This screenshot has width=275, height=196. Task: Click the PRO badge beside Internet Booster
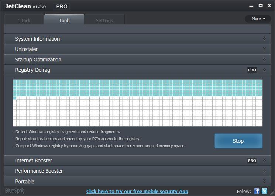(252, 160)
